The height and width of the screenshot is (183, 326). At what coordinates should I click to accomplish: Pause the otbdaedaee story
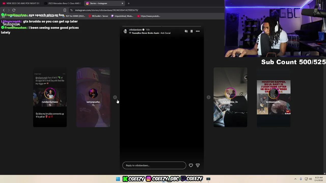pyautogui.click(x=192, y=31)
